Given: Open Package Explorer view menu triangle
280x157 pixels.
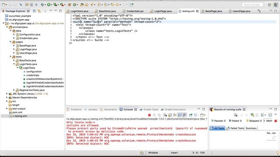Looking at the screenshot, I should point(51,10).
